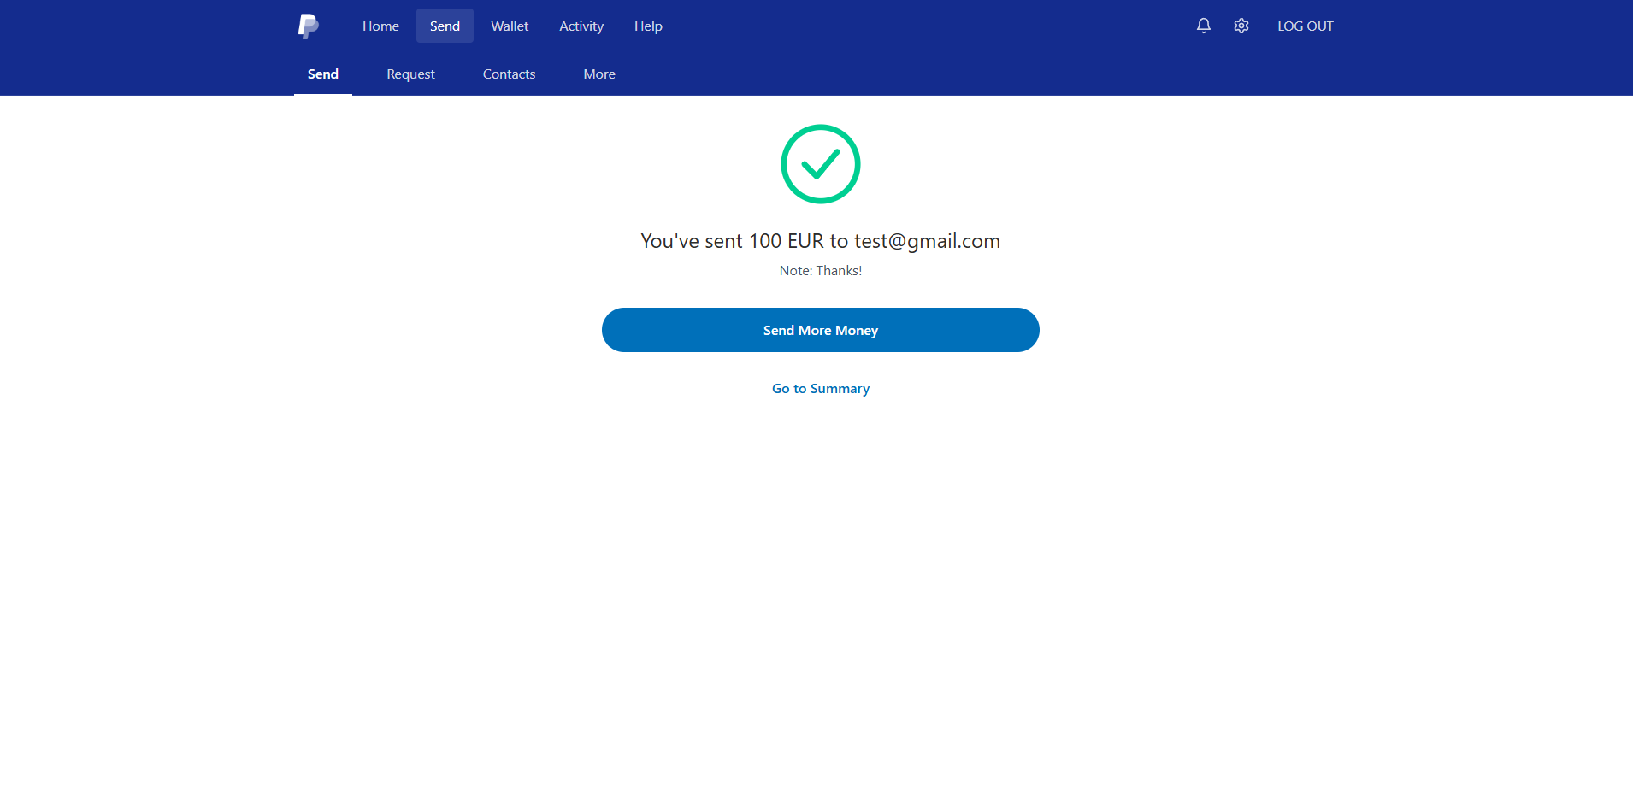Viewport: 1633px width, 812px height.
Task: Open the Help menu item
Action: (x=648, y=26)
